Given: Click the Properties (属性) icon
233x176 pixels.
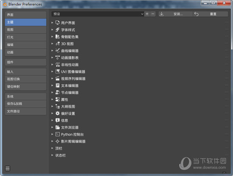Looking at the screenshot, I should pos(57,99).
